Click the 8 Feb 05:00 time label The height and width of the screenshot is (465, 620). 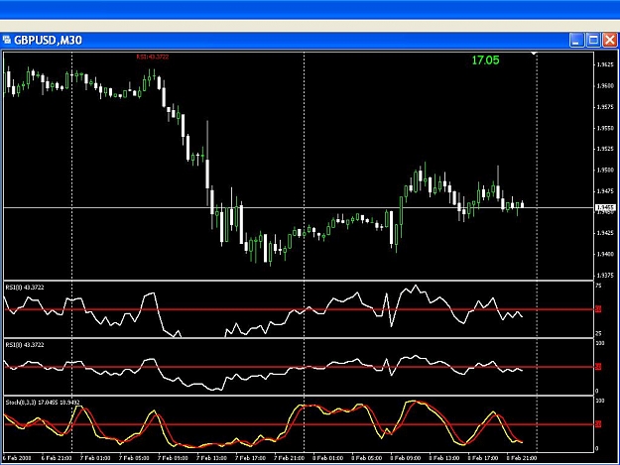[x=366, y=458]
